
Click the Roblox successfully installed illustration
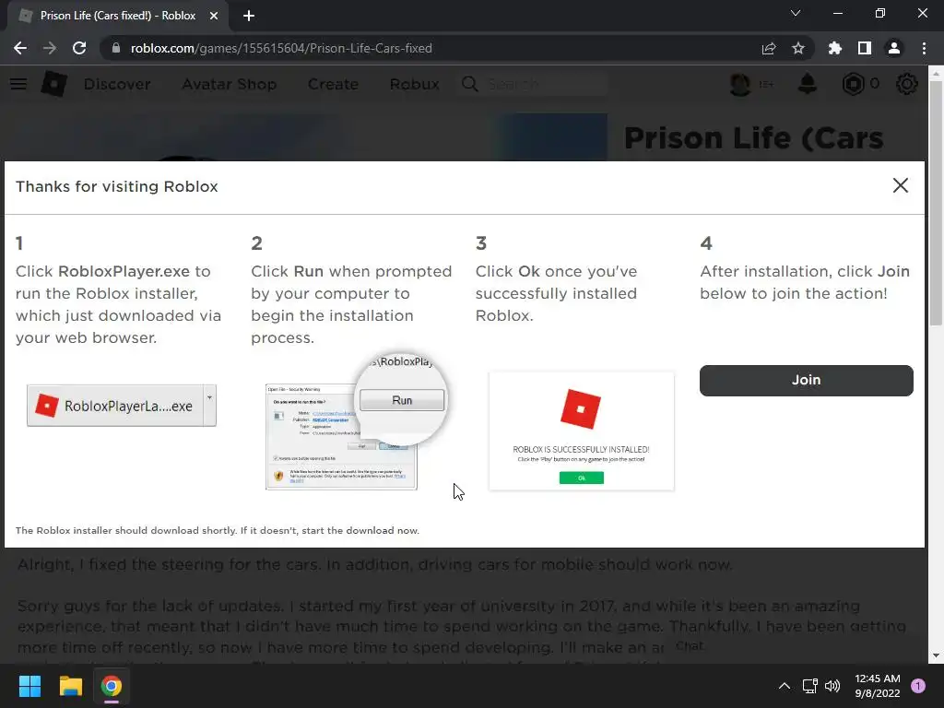[582, 431]
